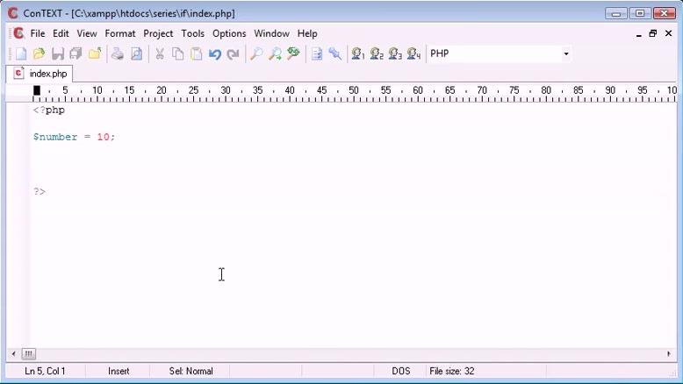
Task: Copy selection using the copy icon
Action: tap(177, 54)
